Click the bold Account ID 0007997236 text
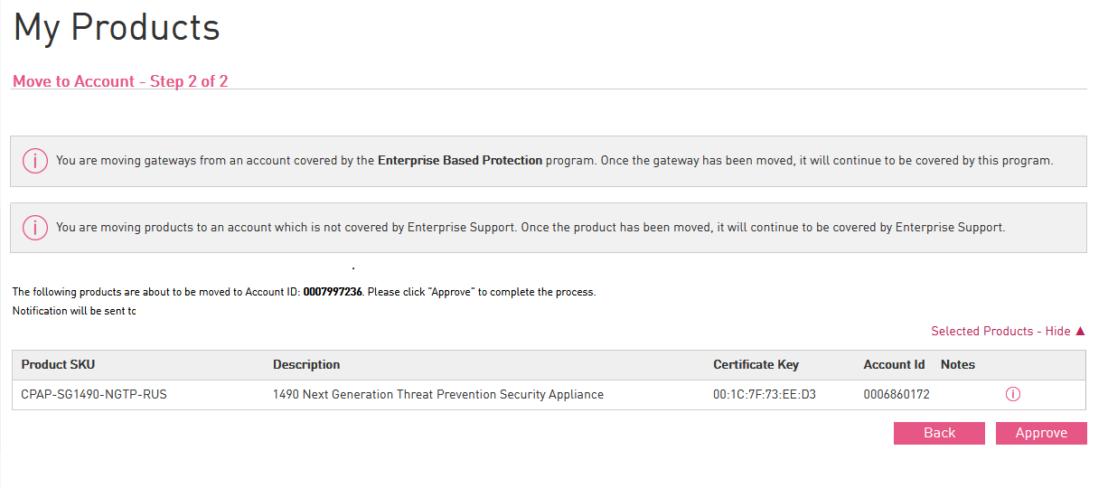Screen dimensions: 1108x488 333,293
